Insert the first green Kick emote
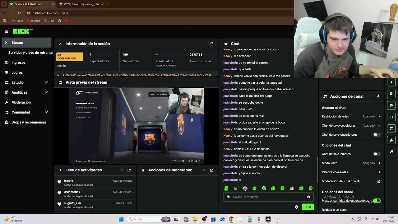Image resolution: width=398 pixels, height=224 pixels. click(226, 188)
